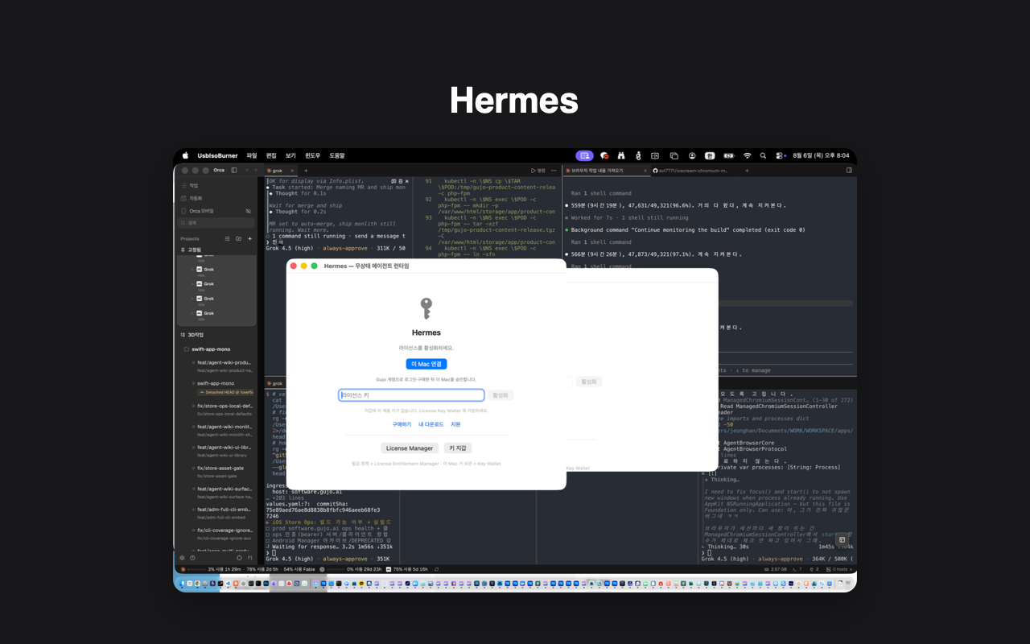Click the 이 Mac 연결 button
Viewport: 1030px width, 644px height.
pos(426,364)
